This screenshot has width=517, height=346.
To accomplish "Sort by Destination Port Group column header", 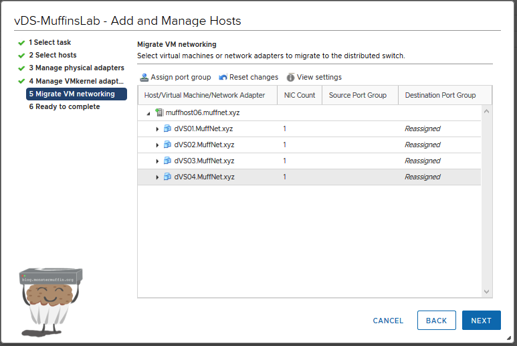I will [440, 95].
